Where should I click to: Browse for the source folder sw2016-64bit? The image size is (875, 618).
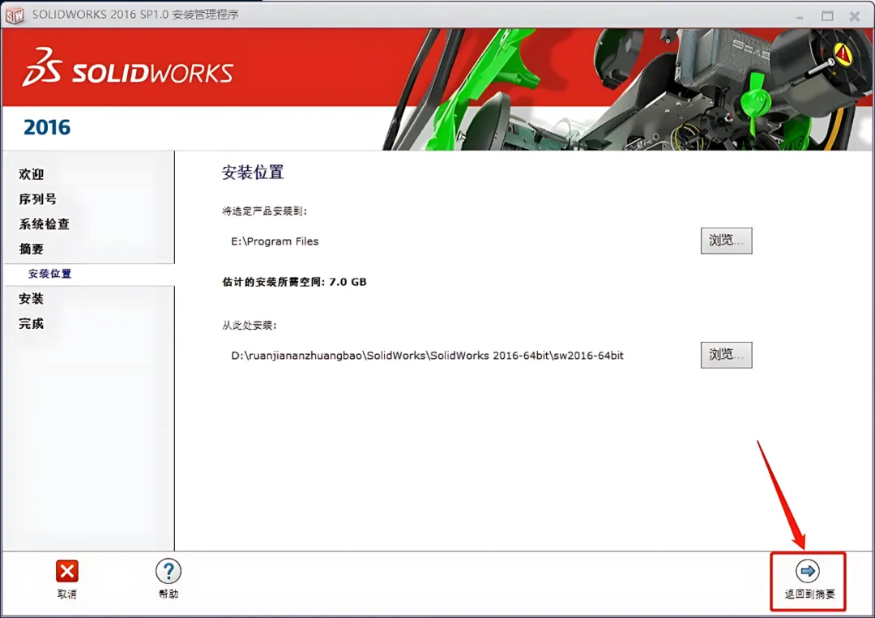(726, 355)
